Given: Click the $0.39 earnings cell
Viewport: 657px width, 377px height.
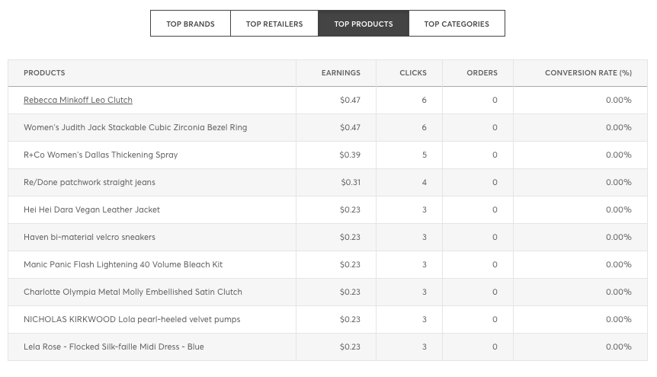Looking at the screenshot, I should click(x=350, y=155).
